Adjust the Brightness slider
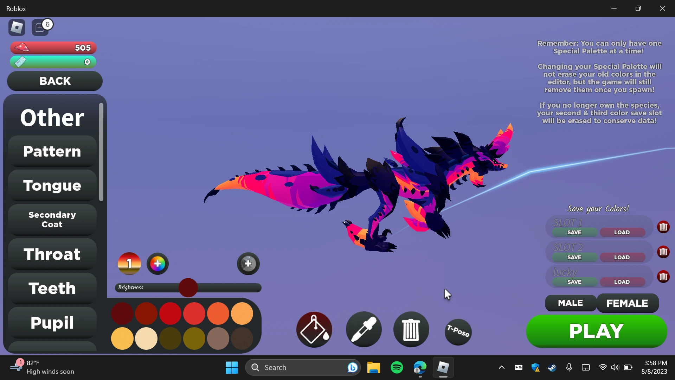 tap(188, 287)
